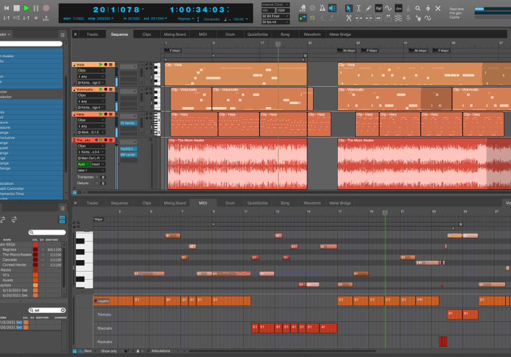This screenshot has height=357, width=511.
Task: Click the Auto automation button
Action: click(x=82, y=164)
